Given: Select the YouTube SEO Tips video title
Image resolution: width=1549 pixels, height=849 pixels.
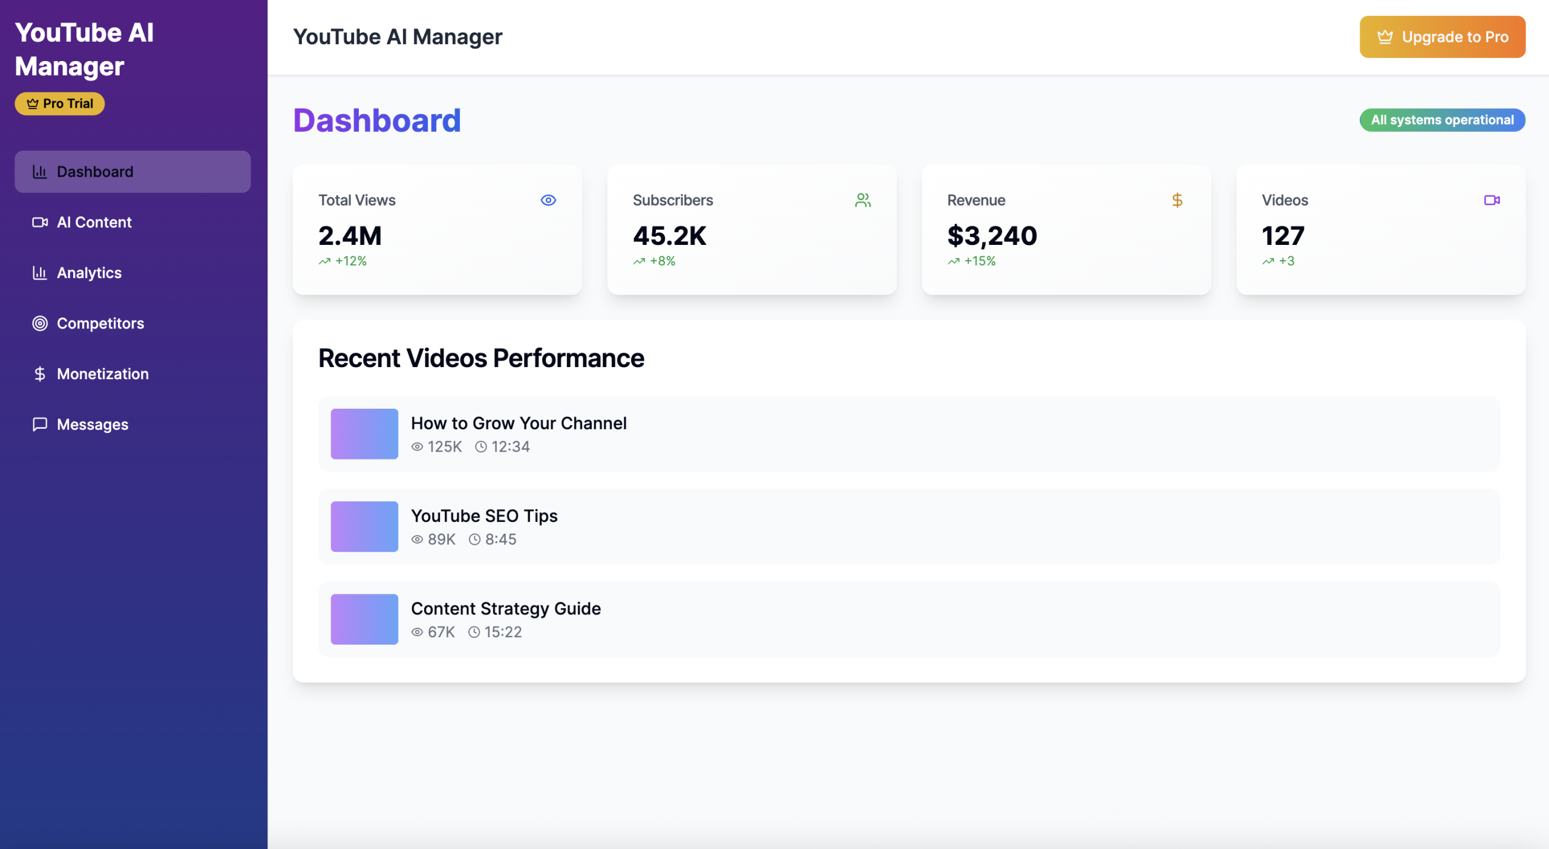Looking at the screenshot, I should 484,516.
